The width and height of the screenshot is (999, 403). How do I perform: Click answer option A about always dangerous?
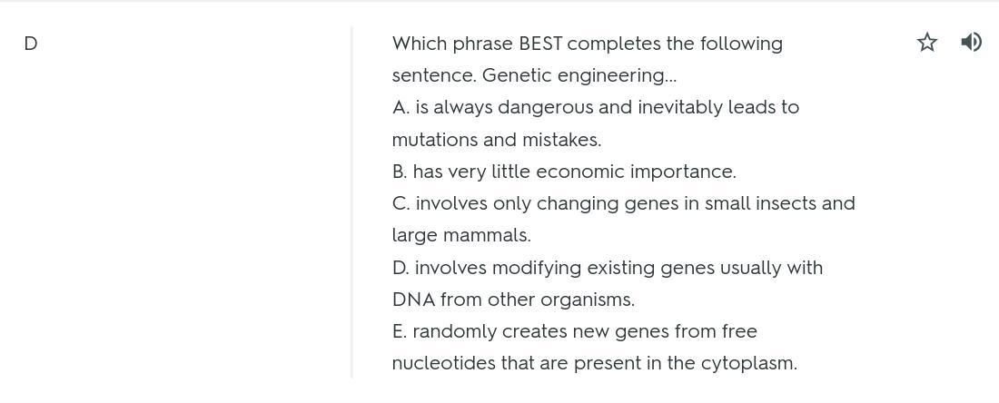pyautogui.click(x=595, y=107)
